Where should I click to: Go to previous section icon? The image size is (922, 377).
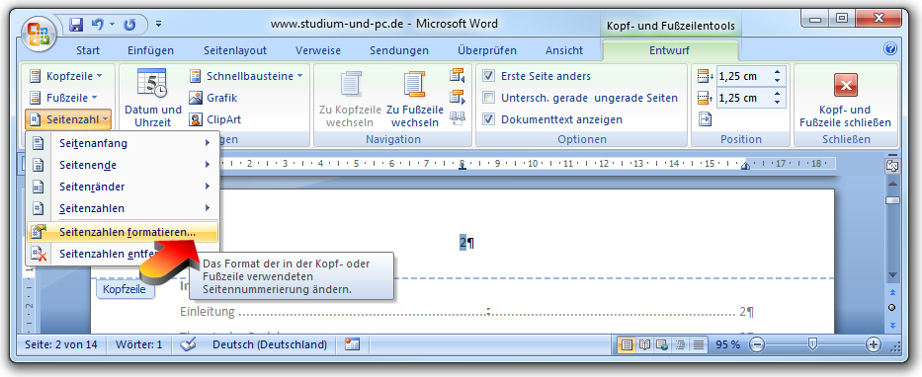[x=457, y=75]
